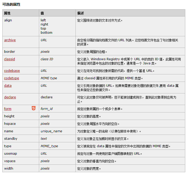186x175 pixels.
Task: Click usemap description about 客户端图像映射
Action: [x=109, y=154]
